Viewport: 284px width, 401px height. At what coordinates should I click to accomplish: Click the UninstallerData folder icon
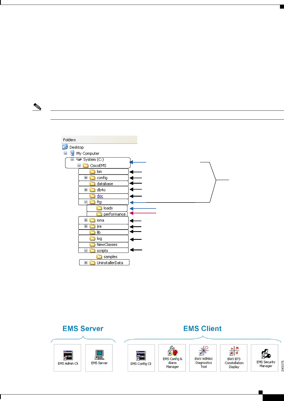92,263
